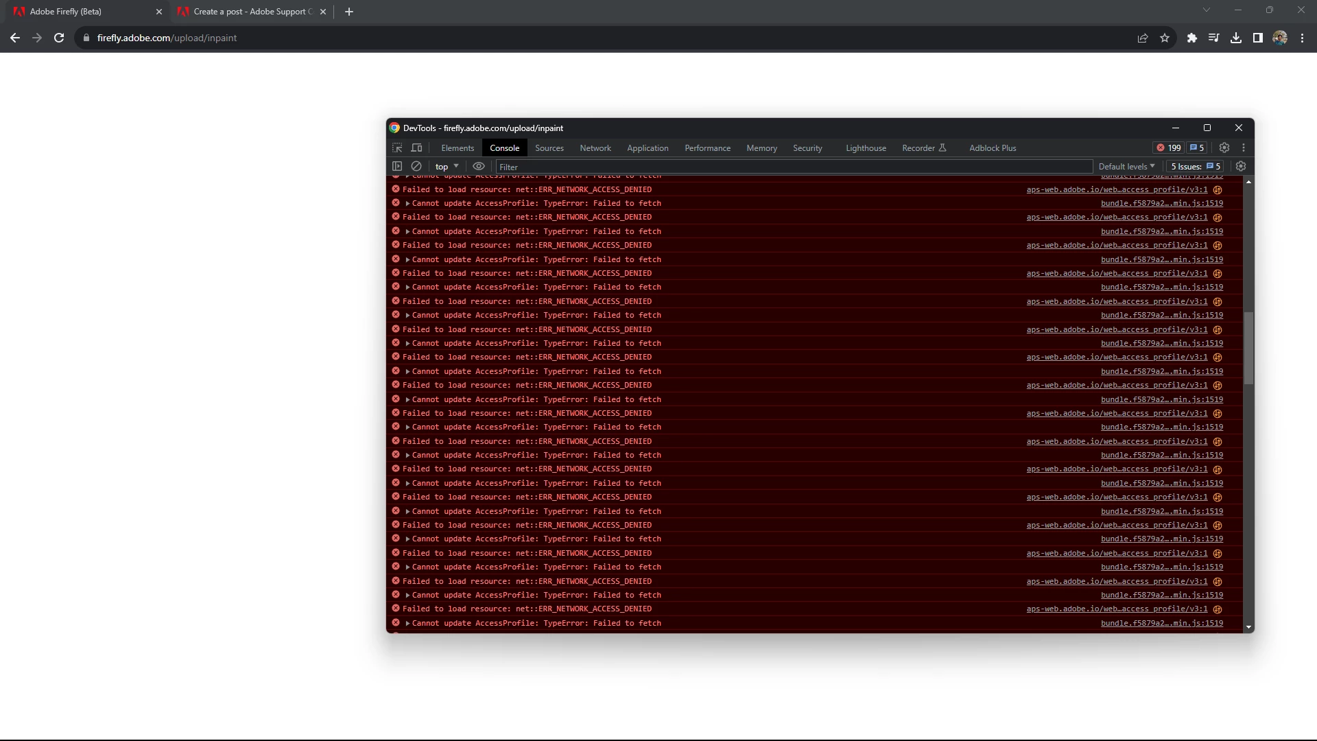Switch to the Network tab

tap(595, 148)
